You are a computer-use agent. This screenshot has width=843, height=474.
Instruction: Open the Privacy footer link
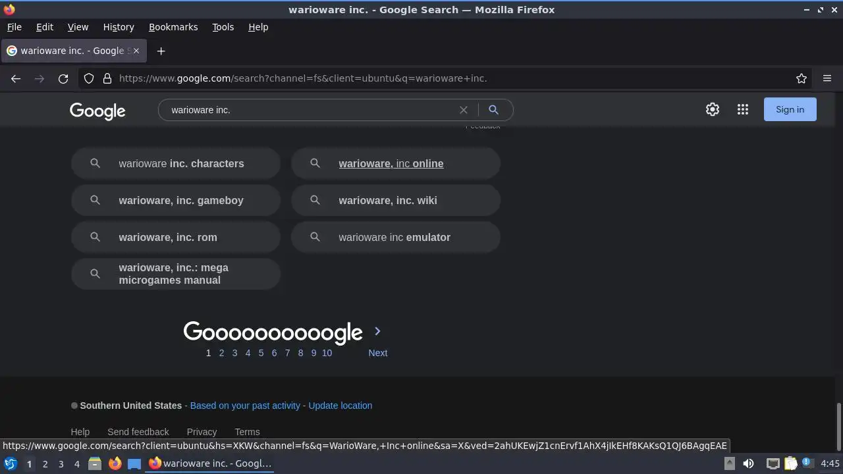pos(202,432)
